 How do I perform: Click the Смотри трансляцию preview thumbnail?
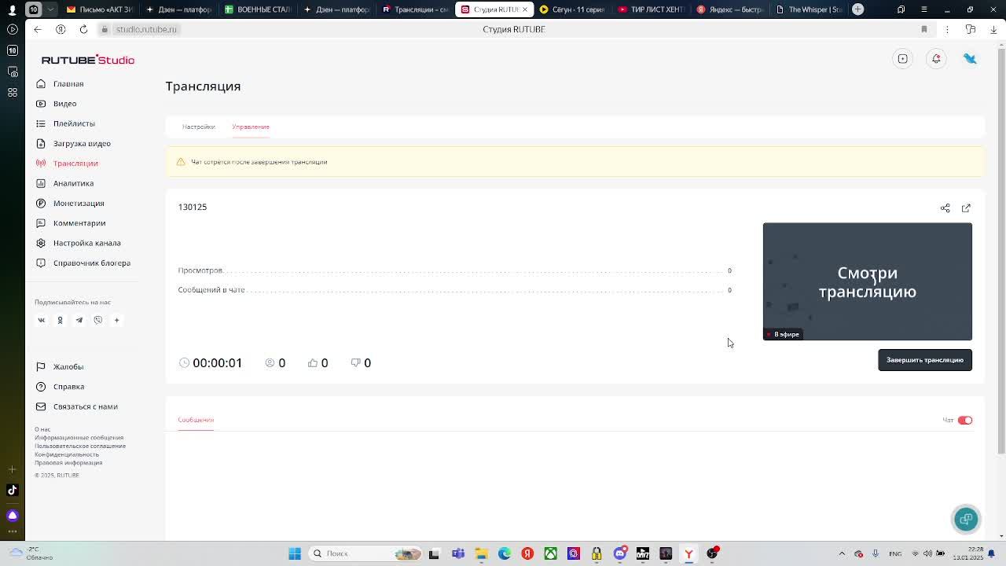click(868, 281)
